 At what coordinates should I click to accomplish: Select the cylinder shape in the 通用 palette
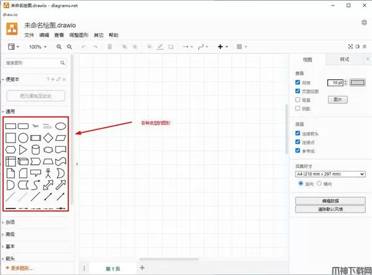[x=35, y=149]
